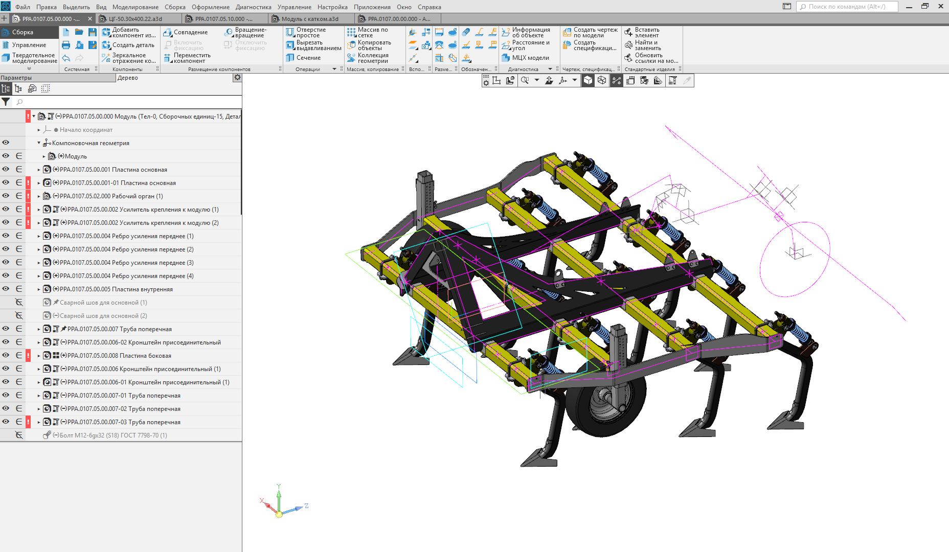Switch to Модуль с катком.a3d tab
The image size is (949, 552).
(310, 19)
